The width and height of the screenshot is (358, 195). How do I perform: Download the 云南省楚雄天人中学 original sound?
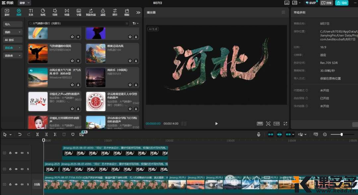tap(136, 109)
